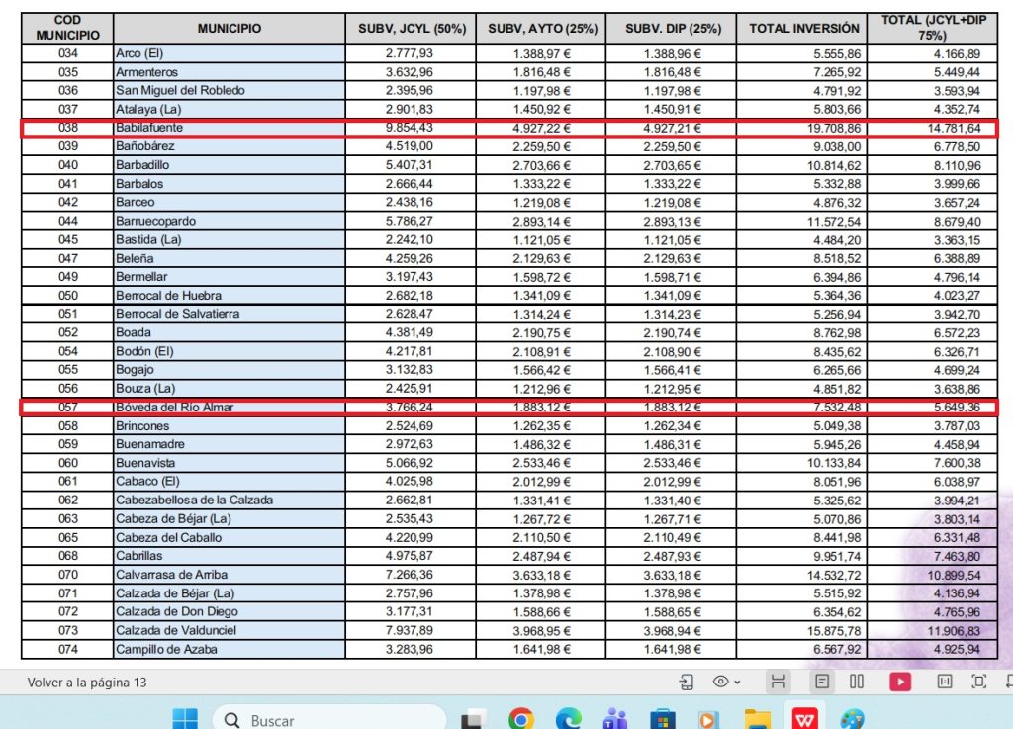This screenshot has height=729, width=1013.
Task: Launch Google Chrome from taskbar
Action: click(521, 720)
